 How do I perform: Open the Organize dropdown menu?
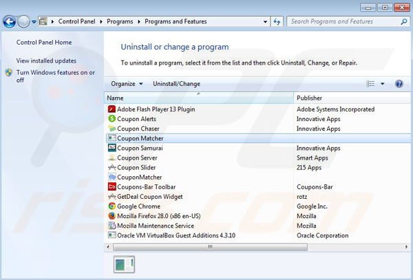click(x=127, y=84)
